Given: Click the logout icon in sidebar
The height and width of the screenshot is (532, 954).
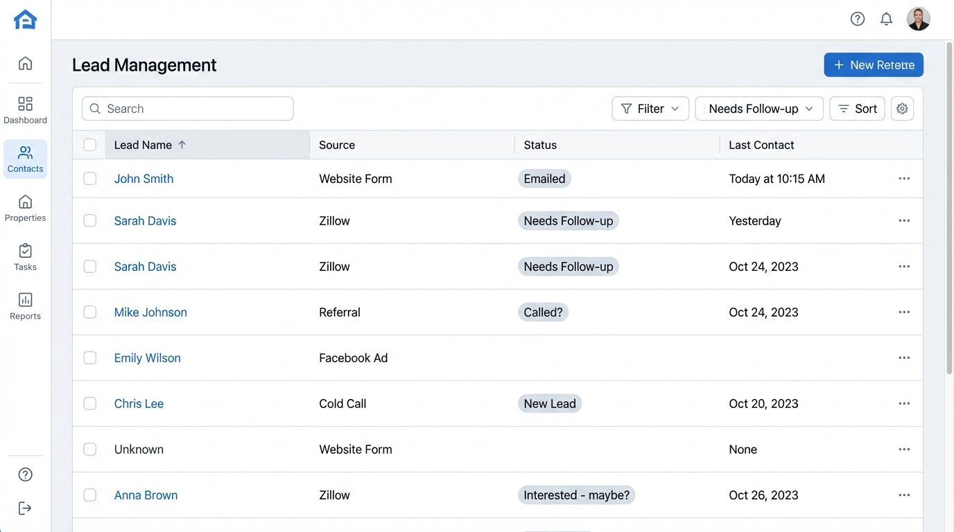Looking at the screenshot, I should 25,507.
